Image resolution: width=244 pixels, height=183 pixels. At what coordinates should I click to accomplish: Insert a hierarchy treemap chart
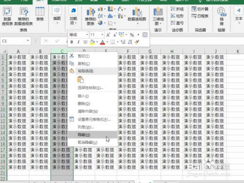coord(110,9)
